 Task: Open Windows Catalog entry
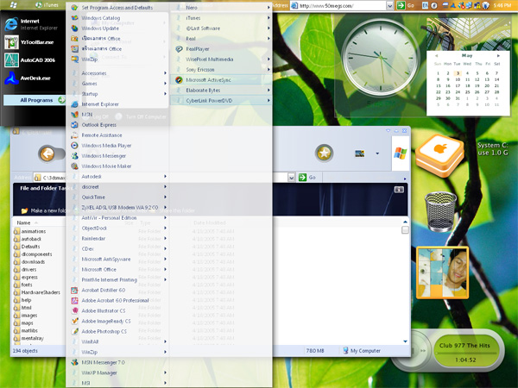101,18
